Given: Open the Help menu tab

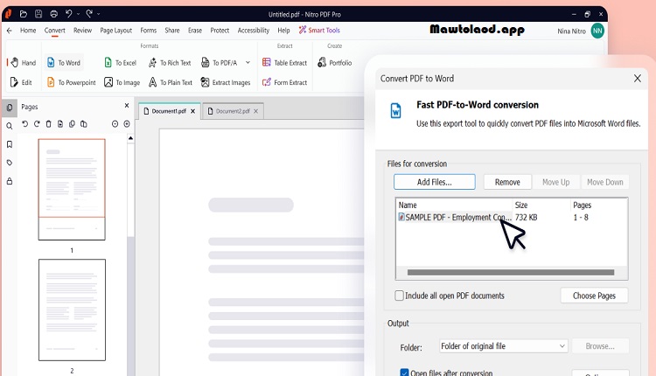Looking at the screenshot, I should [x=283, y=31].
